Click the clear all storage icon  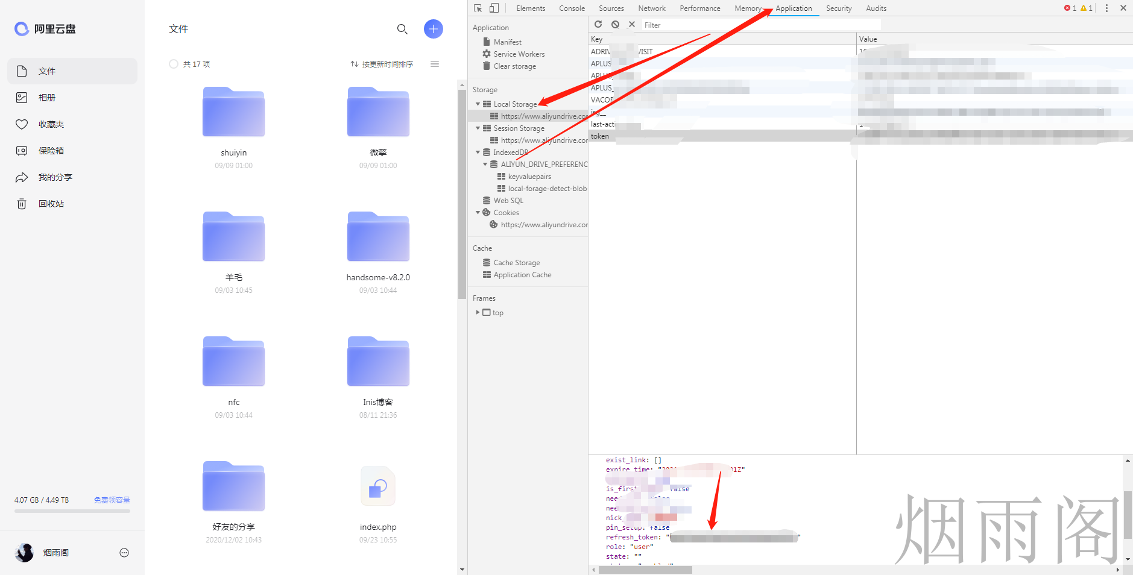coord(615,24)
